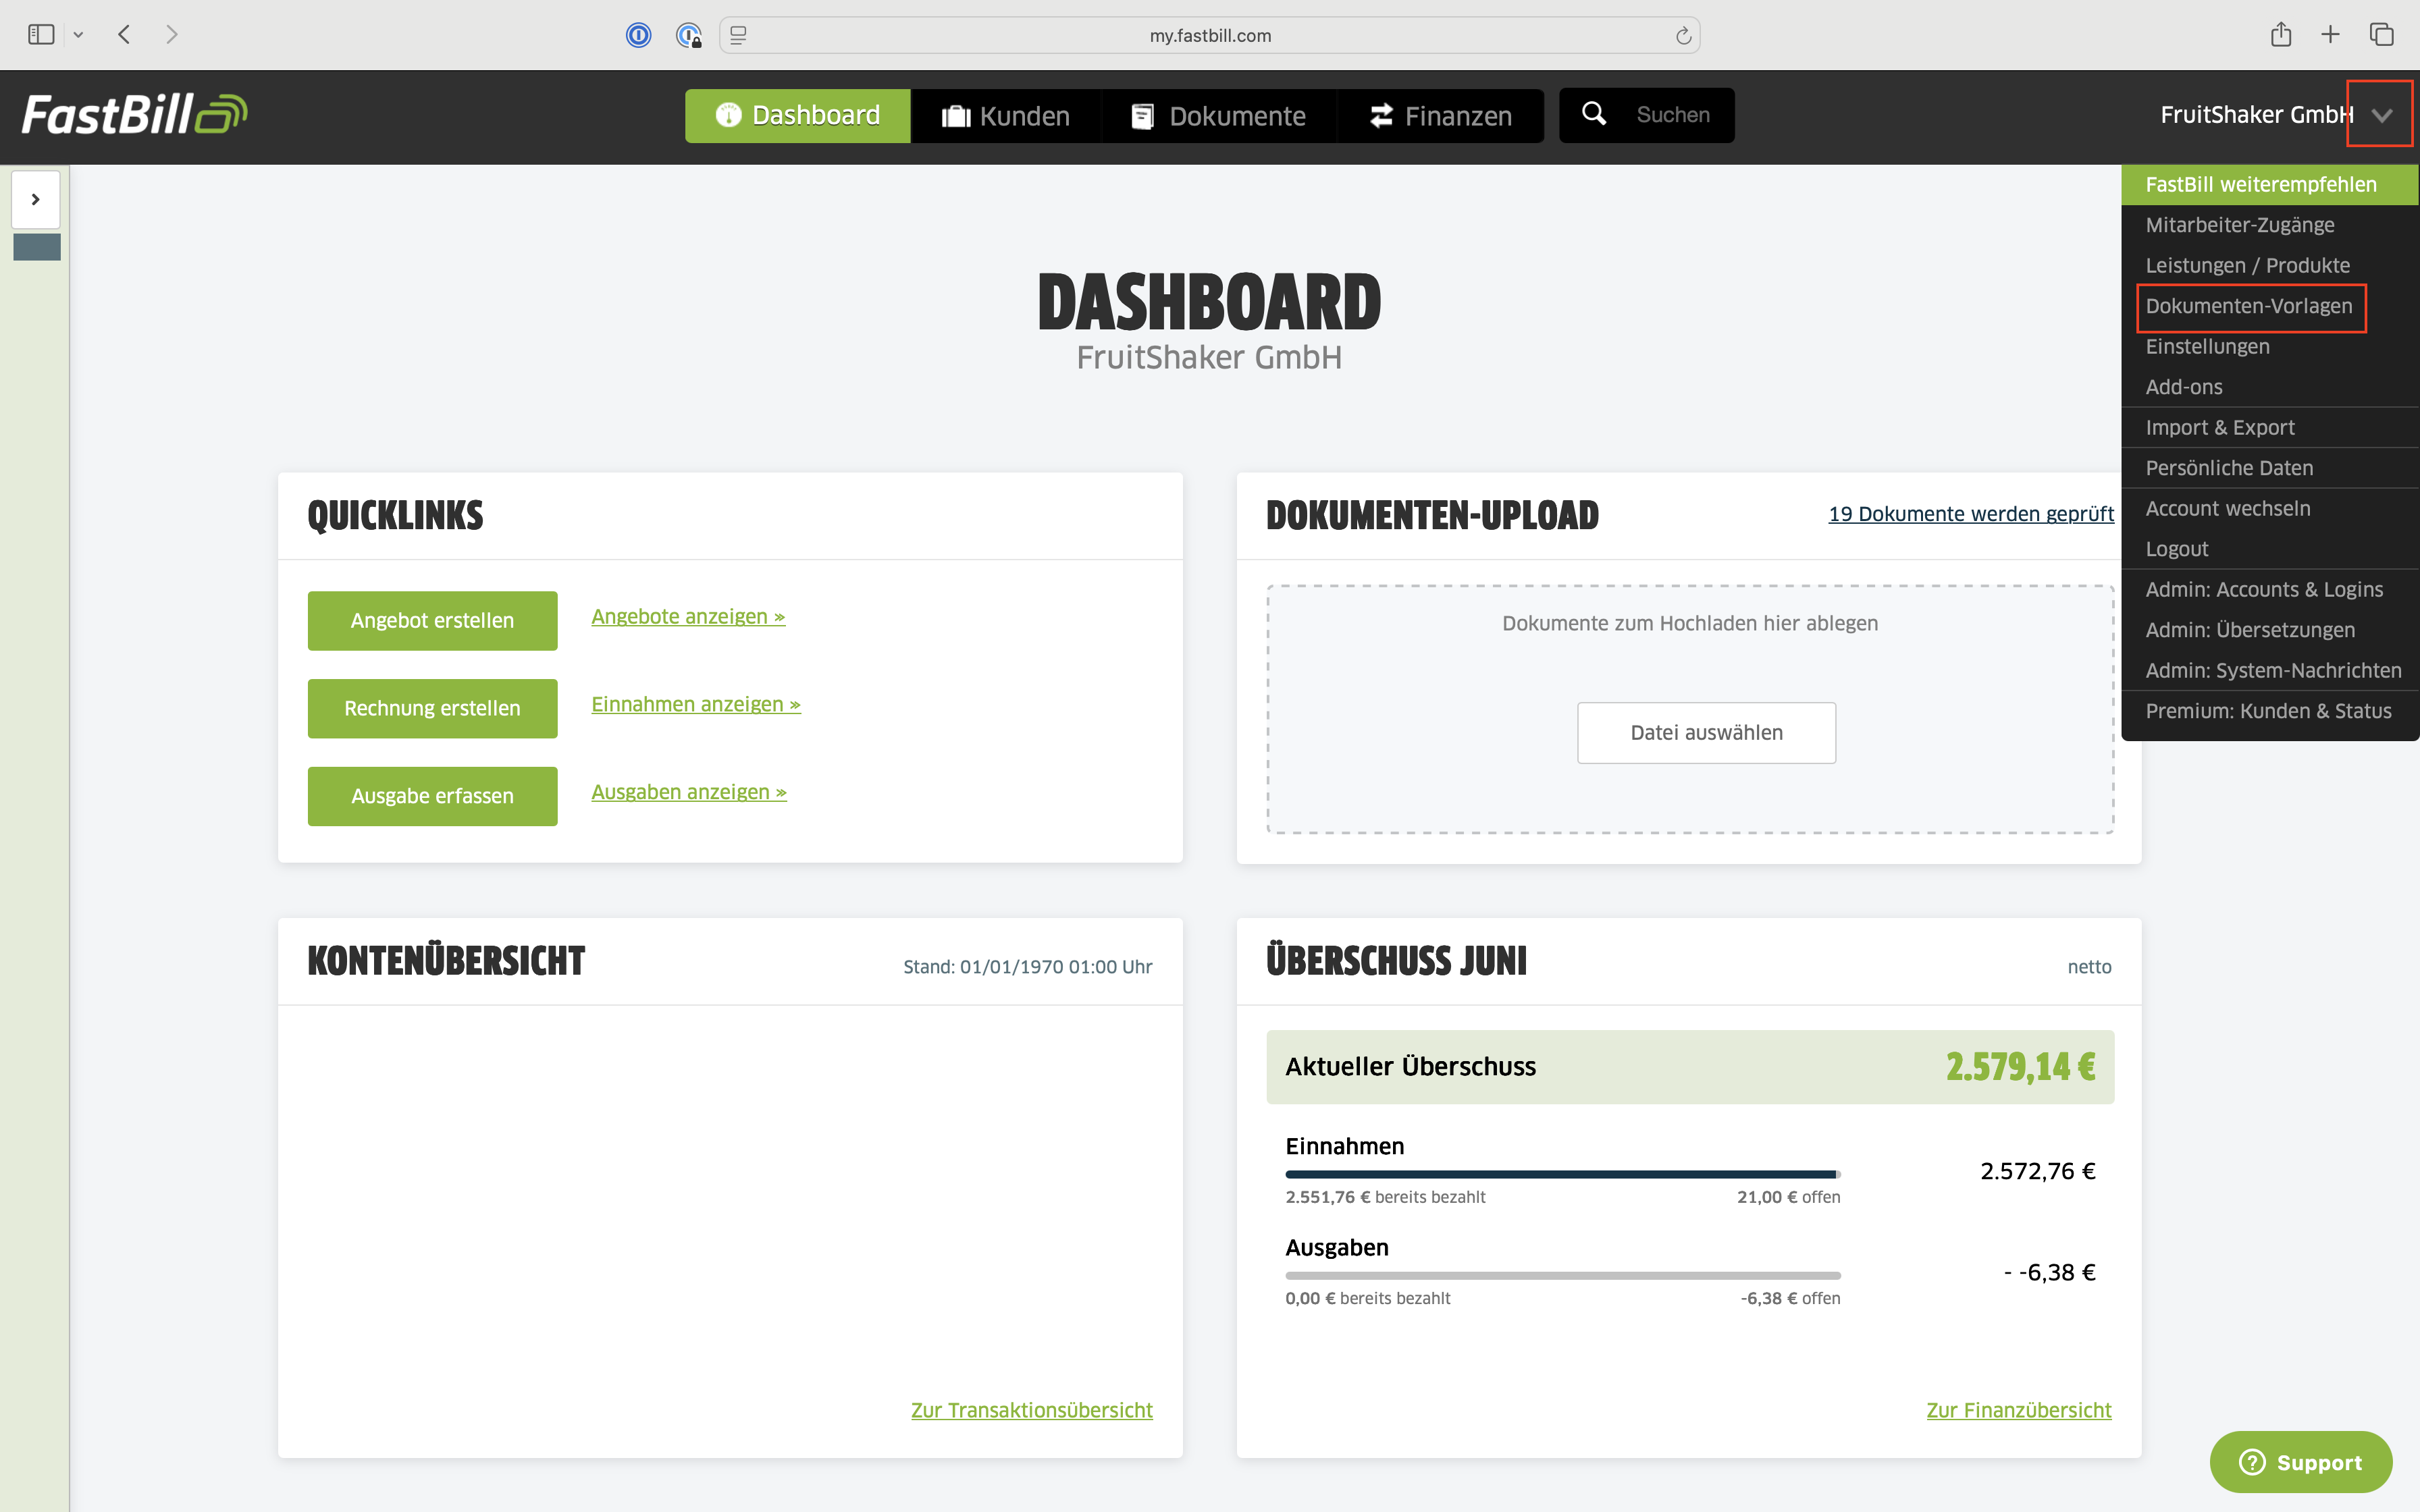Open 19 Dokumente werden geprüft link
Screen dimensions: 2420x1512
1971,514
